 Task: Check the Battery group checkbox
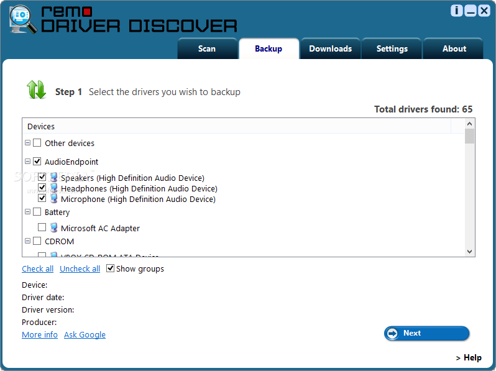coord(37,211)
